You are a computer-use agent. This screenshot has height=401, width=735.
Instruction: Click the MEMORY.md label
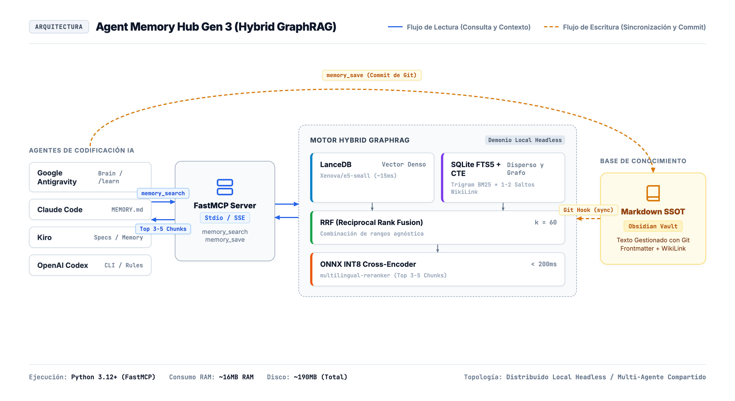click(127, 209)
